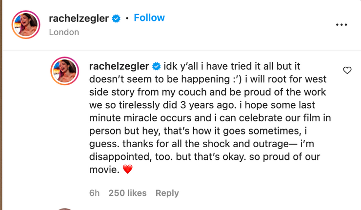This screenshot has width=361, height=210.
Task: Open the profile picture in the post header
Action: (26, 25)
